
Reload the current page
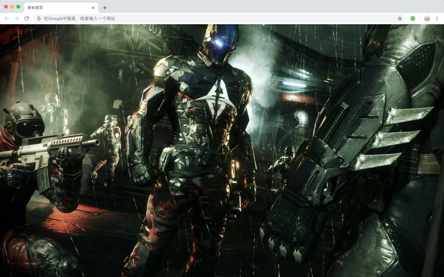pyautogui.click(x=27, y=18)
